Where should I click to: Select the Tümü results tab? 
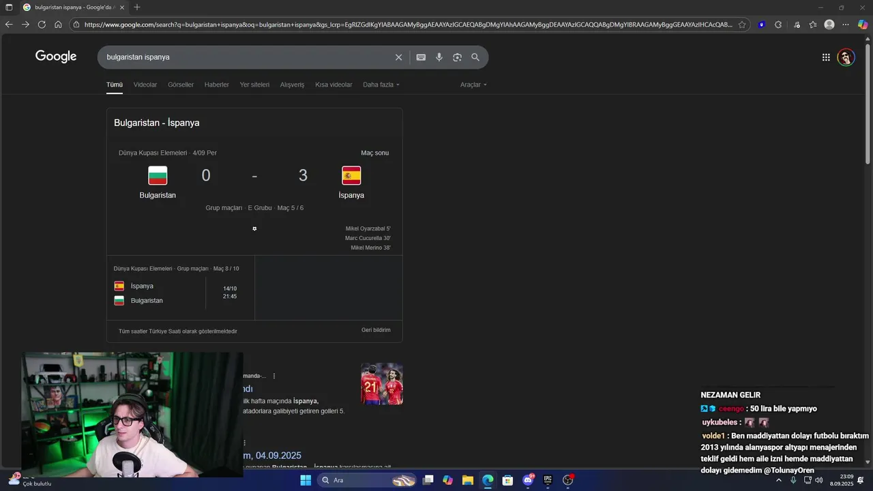pyautogui.click(x=115, y=85)
